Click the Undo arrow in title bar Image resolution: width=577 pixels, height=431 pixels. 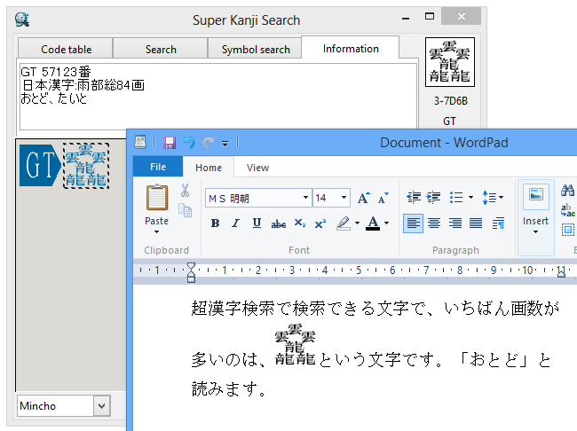pos(188,142)
